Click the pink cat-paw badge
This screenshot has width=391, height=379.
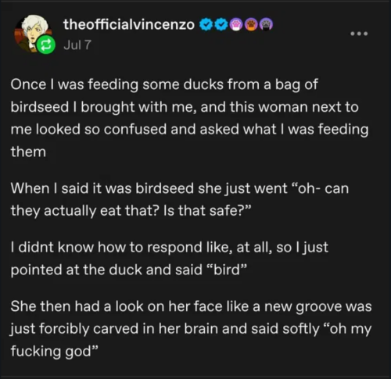236,25
